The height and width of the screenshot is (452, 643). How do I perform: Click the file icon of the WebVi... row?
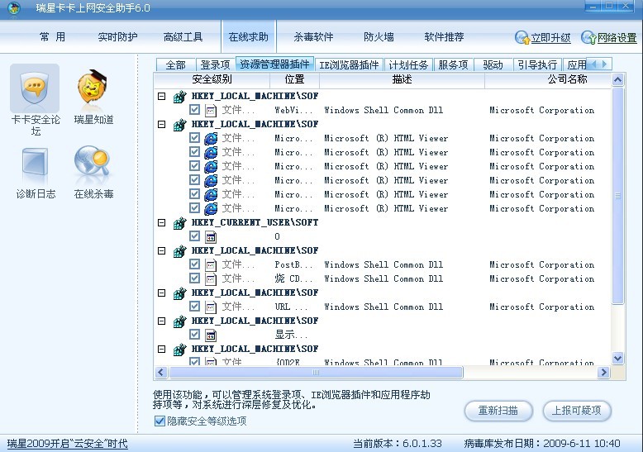[x=211, y=111]
